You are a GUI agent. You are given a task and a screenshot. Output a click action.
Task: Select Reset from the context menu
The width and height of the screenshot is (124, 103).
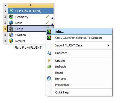point(59,73)
